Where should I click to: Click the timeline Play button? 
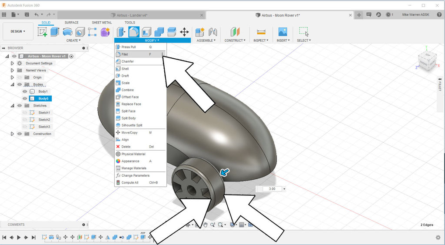coord(19,237)
